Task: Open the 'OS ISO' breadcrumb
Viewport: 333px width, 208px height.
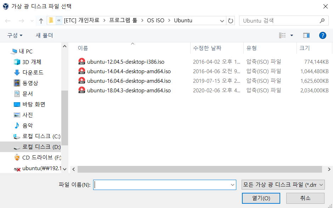Action: coord(156,21)
